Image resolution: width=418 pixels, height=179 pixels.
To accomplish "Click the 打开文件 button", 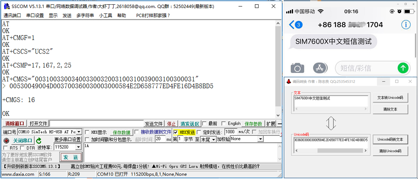I will [38, 124].
